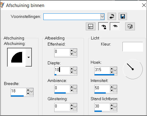Decrease Stand lichtbron with down arrow
The image size is (147, 116).
point(112,108)
